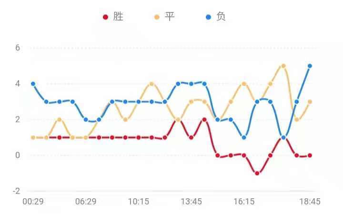Click the 10:15 time label
The height and width of the screenshot is (224, 343).
pos(139,202)
